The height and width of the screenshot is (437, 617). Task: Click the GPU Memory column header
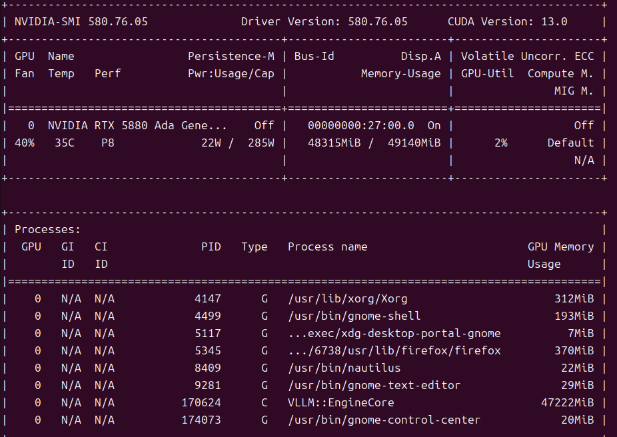[x=560, y=246]
